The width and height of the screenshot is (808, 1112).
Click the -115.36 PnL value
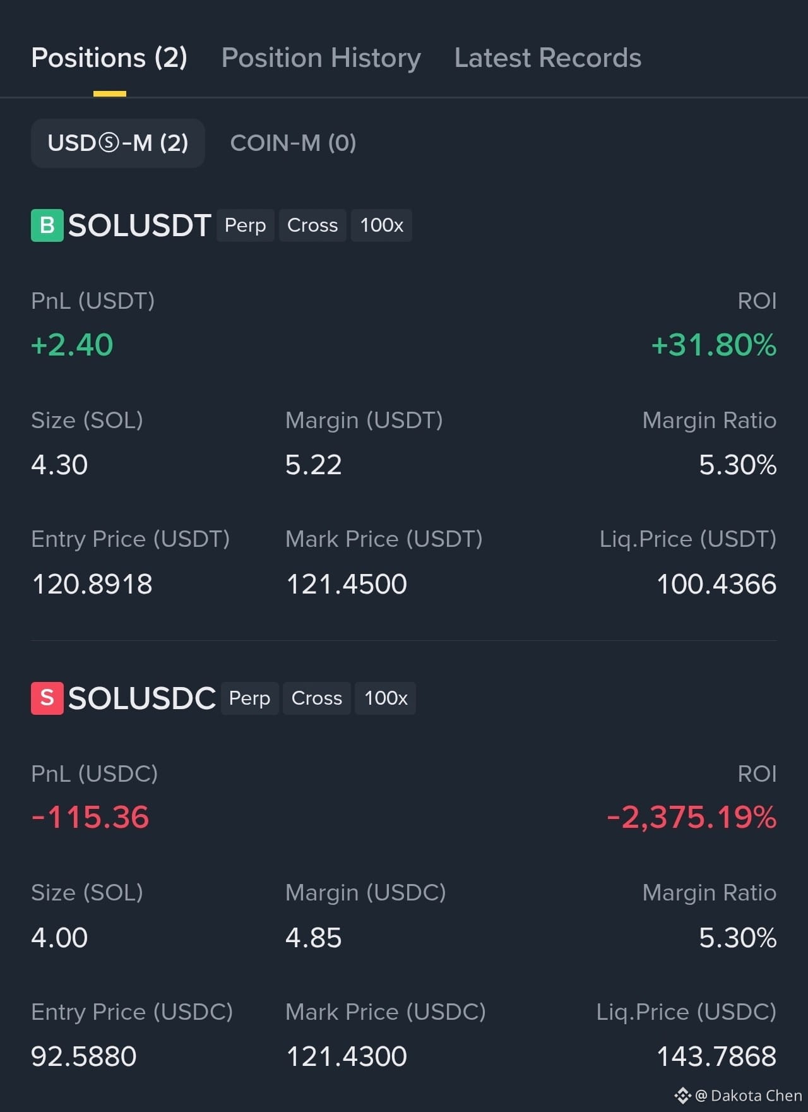coord(90,817)
